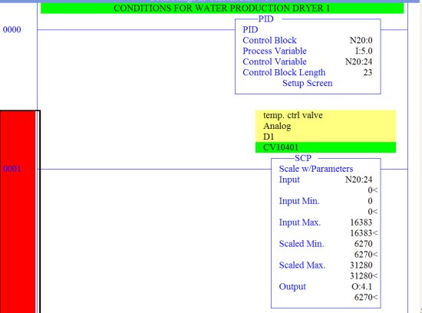Screen dimensions: 422x313
Task: Select the SCP Input Min. value 0
Action: click(x=370, y=201)
